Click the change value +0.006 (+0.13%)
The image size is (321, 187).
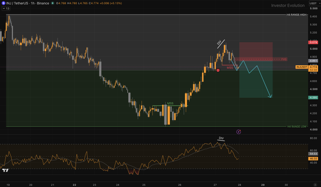pos(111,3)
